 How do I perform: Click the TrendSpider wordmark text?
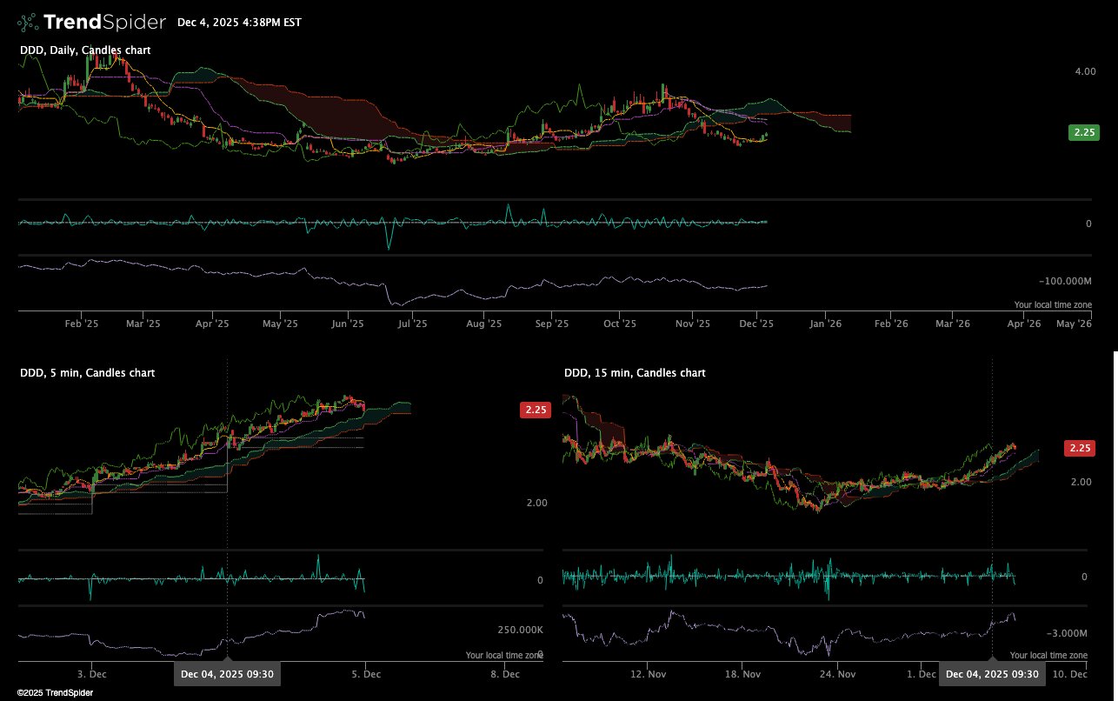104,22
